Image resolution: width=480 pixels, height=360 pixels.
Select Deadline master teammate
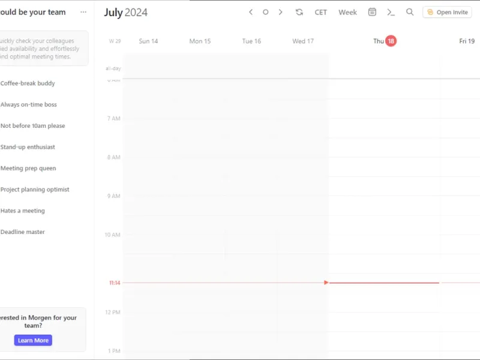point(22,232)
